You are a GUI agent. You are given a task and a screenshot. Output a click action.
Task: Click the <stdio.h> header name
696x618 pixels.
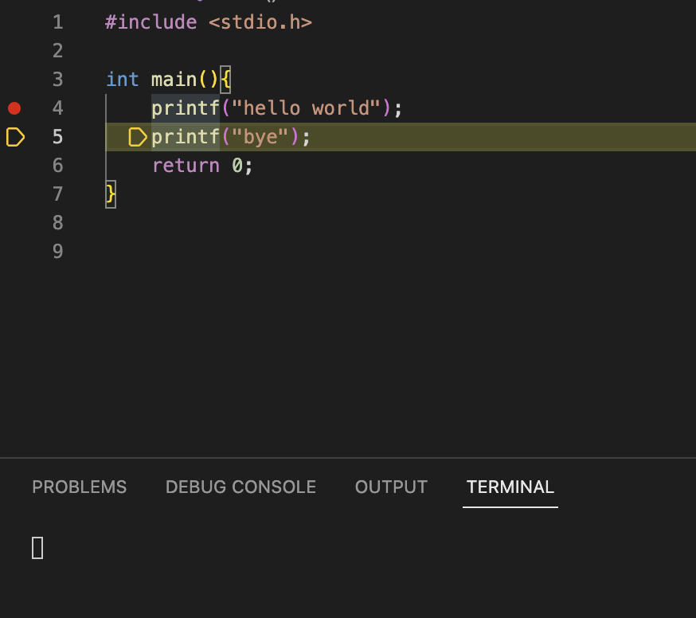point(260,22)
